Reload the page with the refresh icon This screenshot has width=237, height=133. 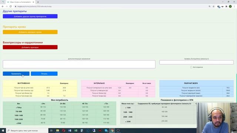[x=11, y=7]
